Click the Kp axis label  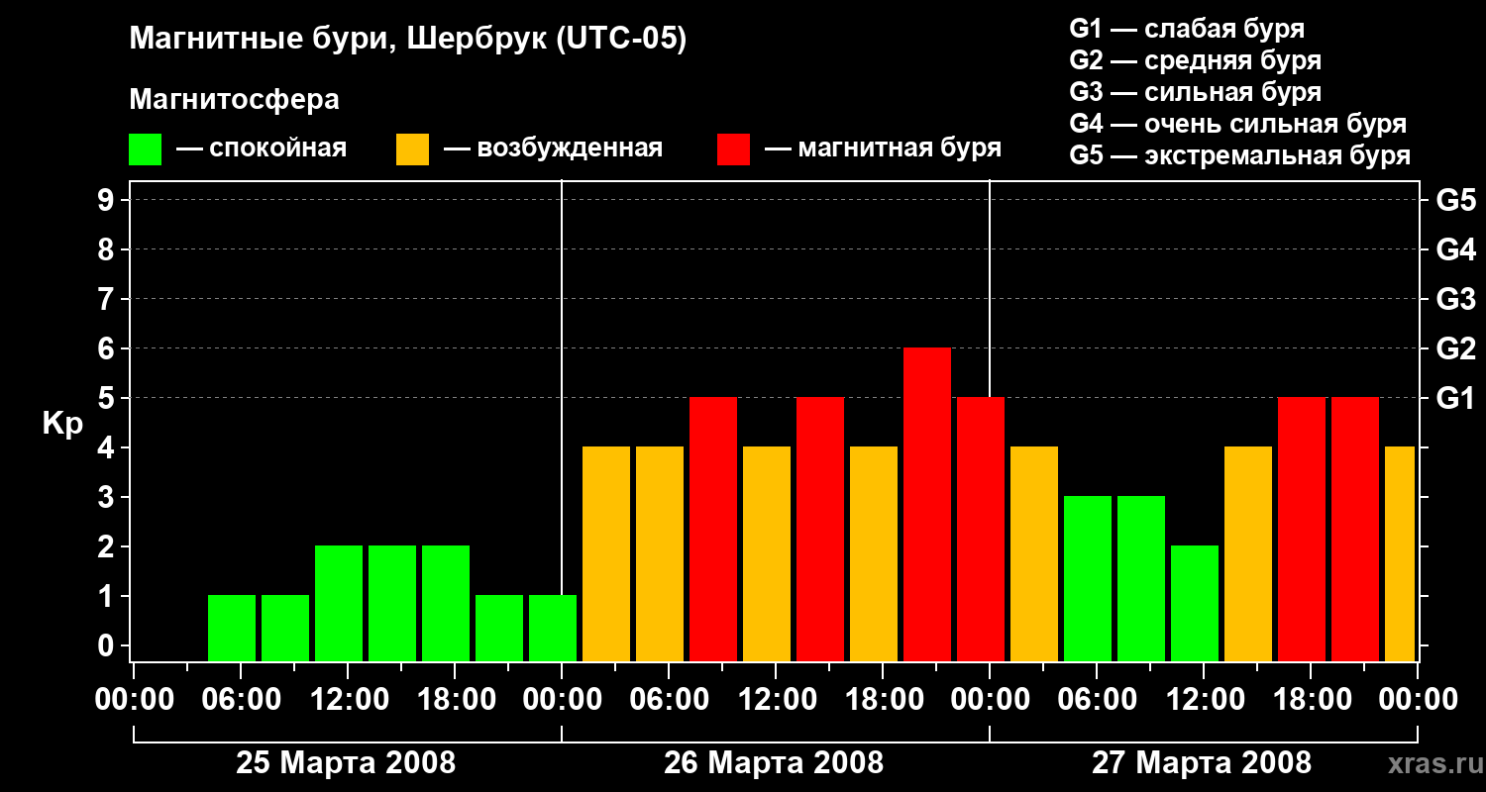(62, 425)
